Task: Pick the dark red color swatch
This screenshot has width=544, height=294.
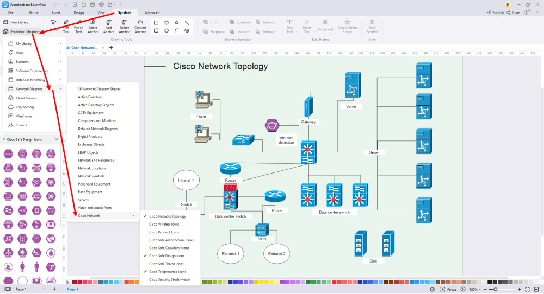Action: (75, 282)
